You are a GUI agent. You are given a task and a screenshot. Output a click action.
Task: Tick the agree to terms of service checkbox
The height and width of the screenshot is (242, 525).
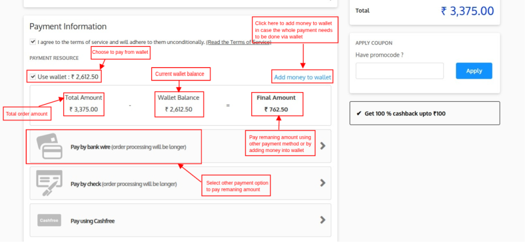pyautogui.click(x=33, y=42)
